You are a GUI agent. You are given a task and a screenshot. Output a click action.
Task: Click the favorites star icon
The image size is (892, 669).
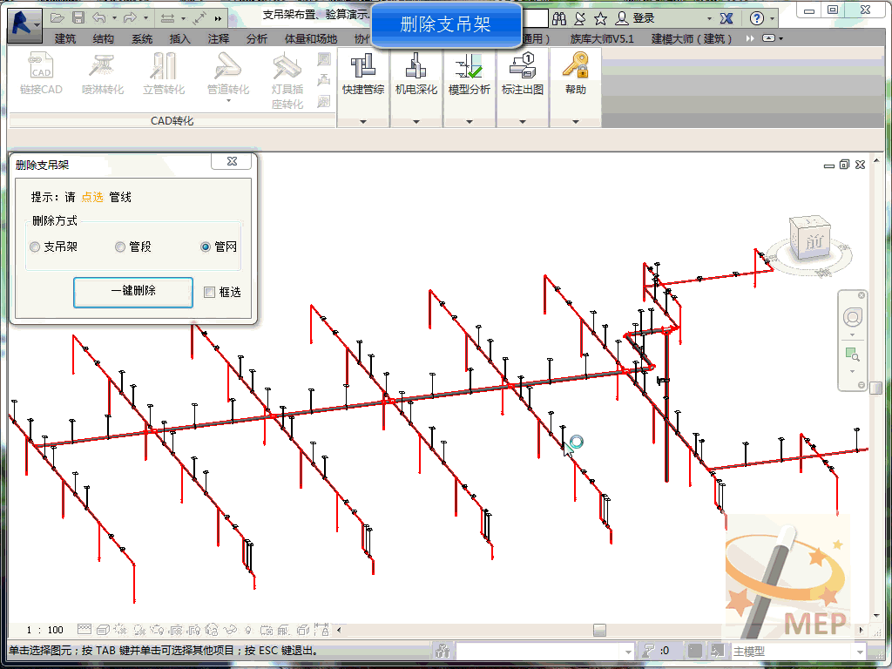[x=600, y=19]
